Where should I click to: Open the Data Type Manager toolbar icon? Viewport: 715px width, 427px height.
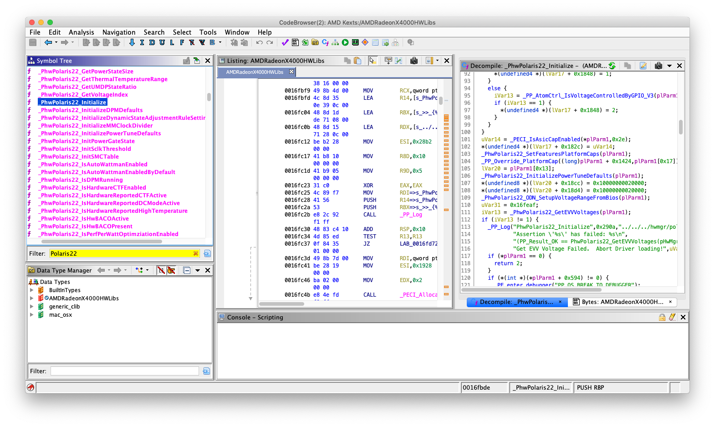pyautogui.click(x=315, y=42)
